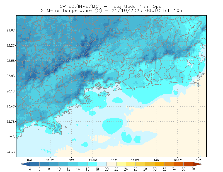Click legend value 38 under the color bar
Viewport: 223px width, 172px height.
(193, 169)
